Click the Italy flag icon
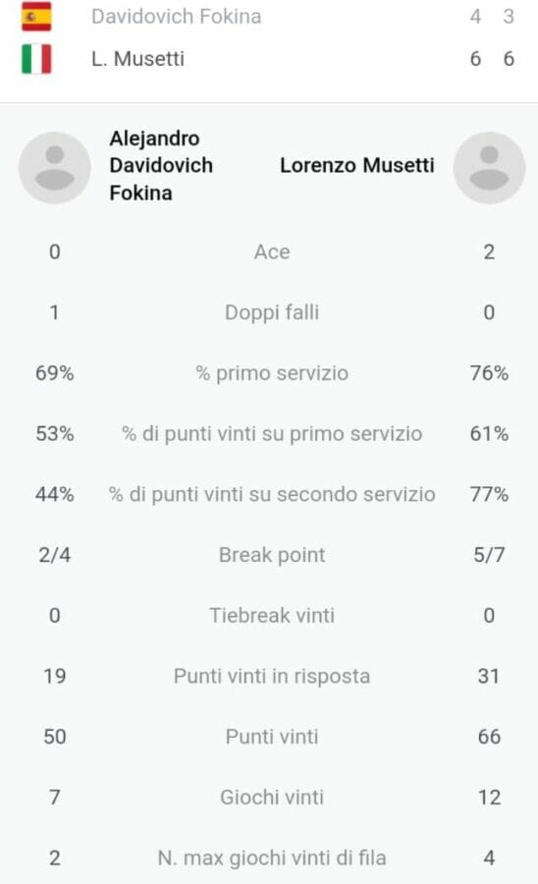Viewport: 538px width, 884px height. pyautogui.click(x=36, y=59)
